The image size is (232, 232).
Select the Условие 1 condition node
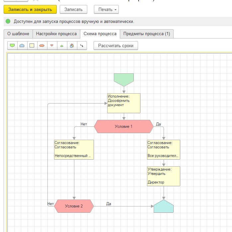[x=123, y=126]
